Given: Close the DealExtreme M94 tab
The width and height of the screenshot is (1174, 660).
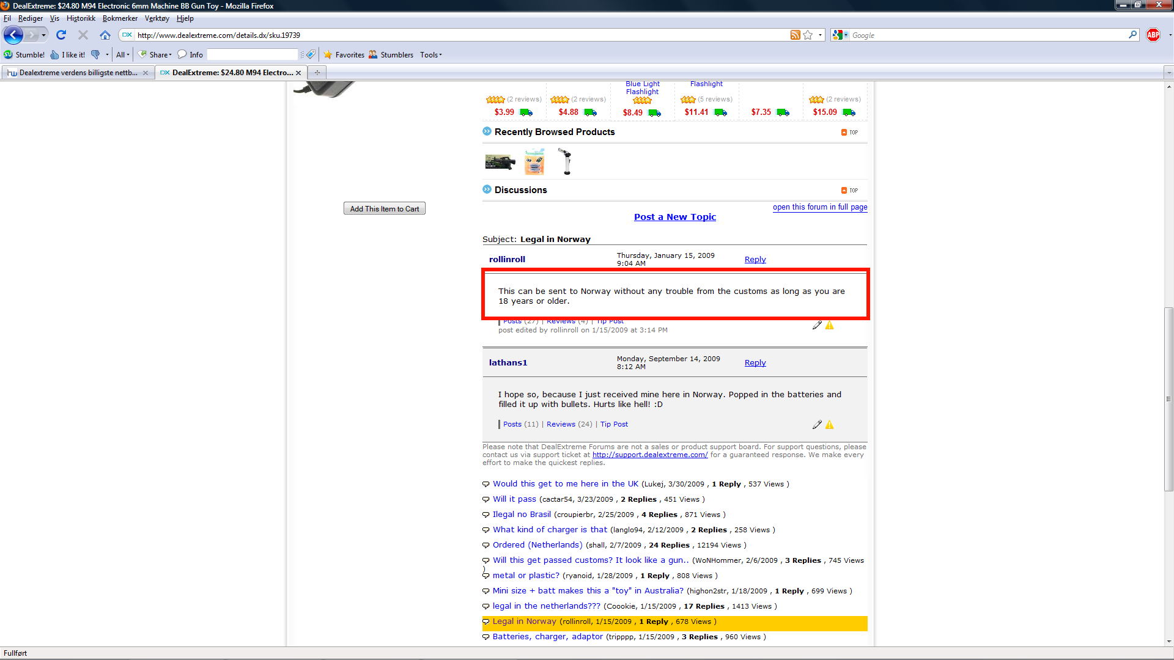Looking at the screenshot, I should [298, 73].
